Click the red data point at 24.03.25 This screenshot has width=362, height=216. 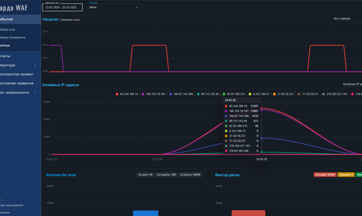tap(262, 108)
